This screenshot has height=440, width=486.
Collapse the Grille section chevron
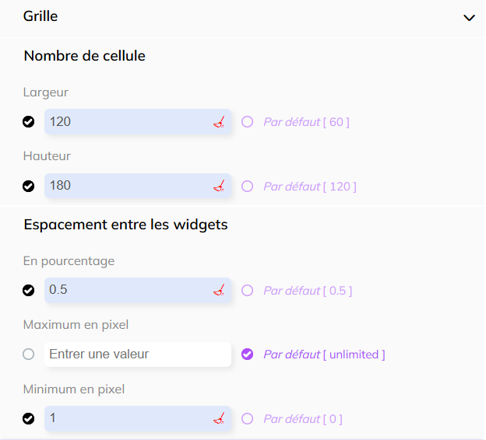[469, 17]
